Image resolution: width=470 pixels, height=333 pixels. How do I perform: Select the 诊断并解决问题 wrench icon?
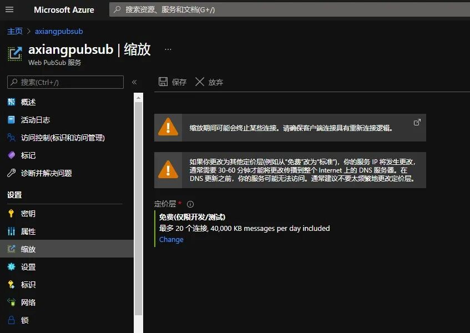coord(11,173)
